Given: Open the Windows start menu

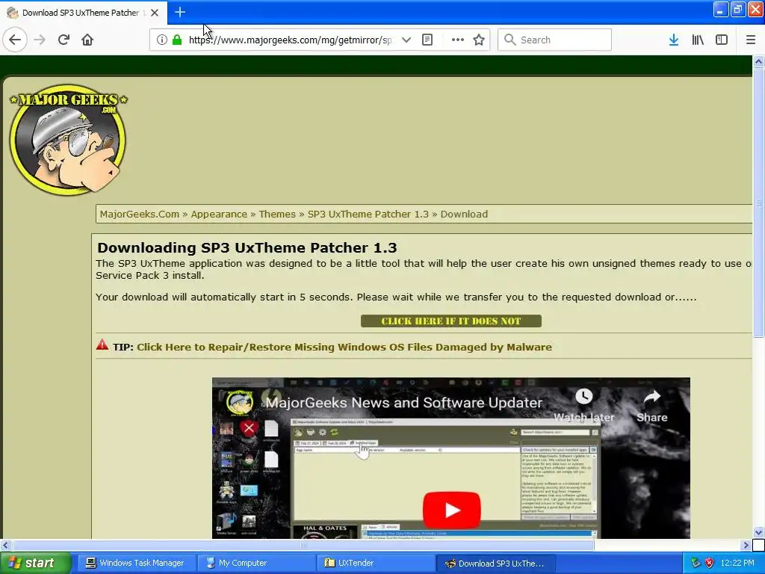Looking at the screenshot, I should click(34, 564).
